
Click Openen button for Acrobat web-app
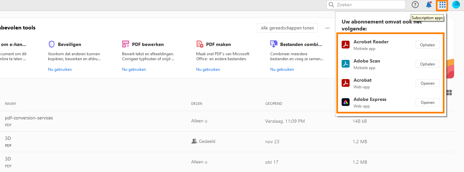pyautogui.click(x=427, y=83)
